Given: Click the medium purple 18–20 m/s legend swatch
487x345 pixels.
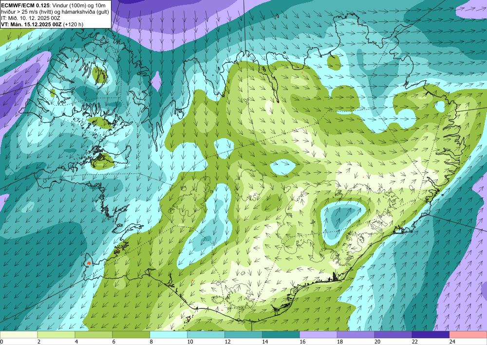Looking at the screenshot, I should pos(356,335).
